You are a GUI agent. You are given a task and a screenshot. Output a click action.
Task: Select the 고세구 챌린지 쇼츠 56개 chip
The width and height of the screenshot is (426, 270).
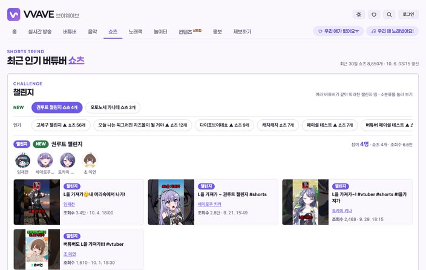(61, 125)
